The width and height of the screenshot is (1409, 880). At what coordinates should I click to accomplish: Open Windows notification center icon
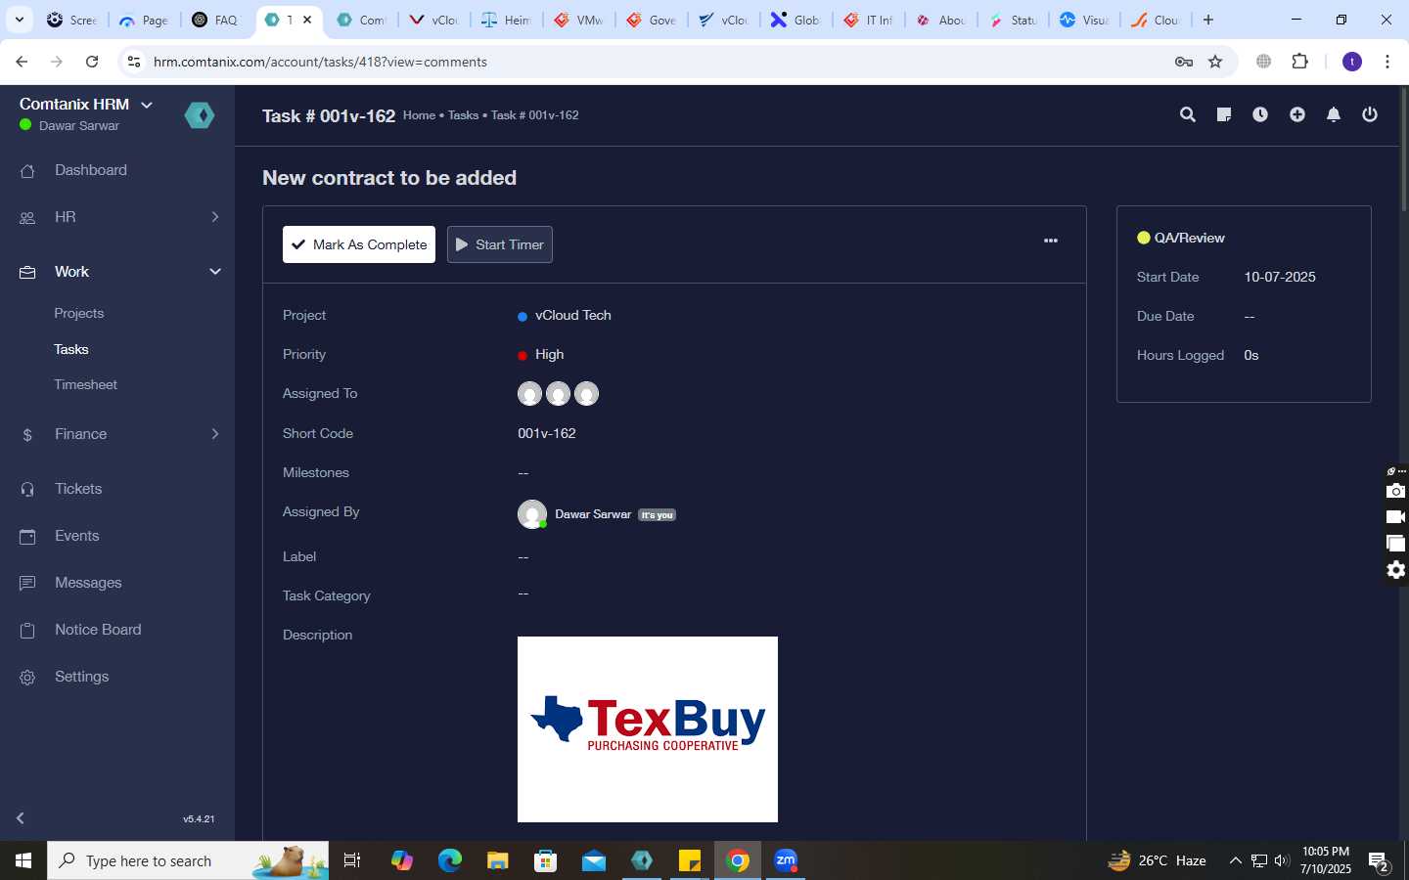point(1380,861)
